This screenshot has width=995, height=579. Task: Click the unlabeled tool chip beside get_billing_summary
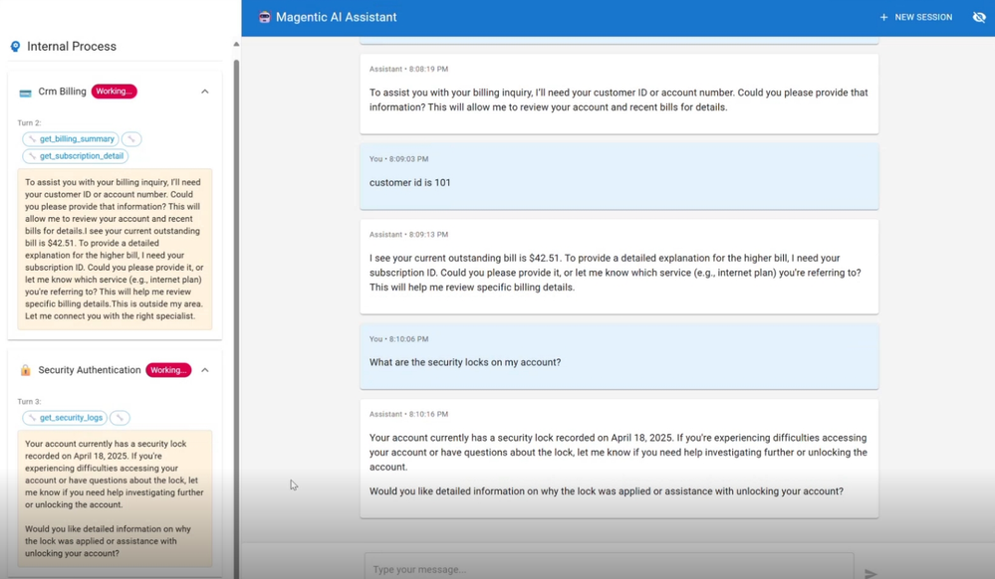click(x=131, y=139)
